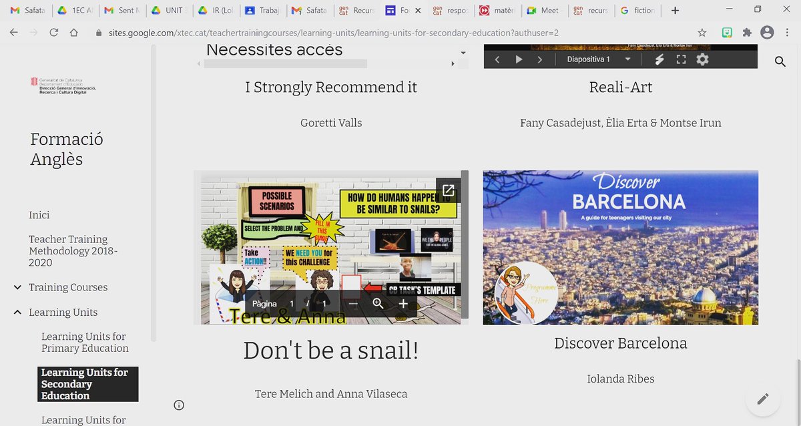Click the Discover Barcelona image

pyautogui.click(x=621, y=248)
